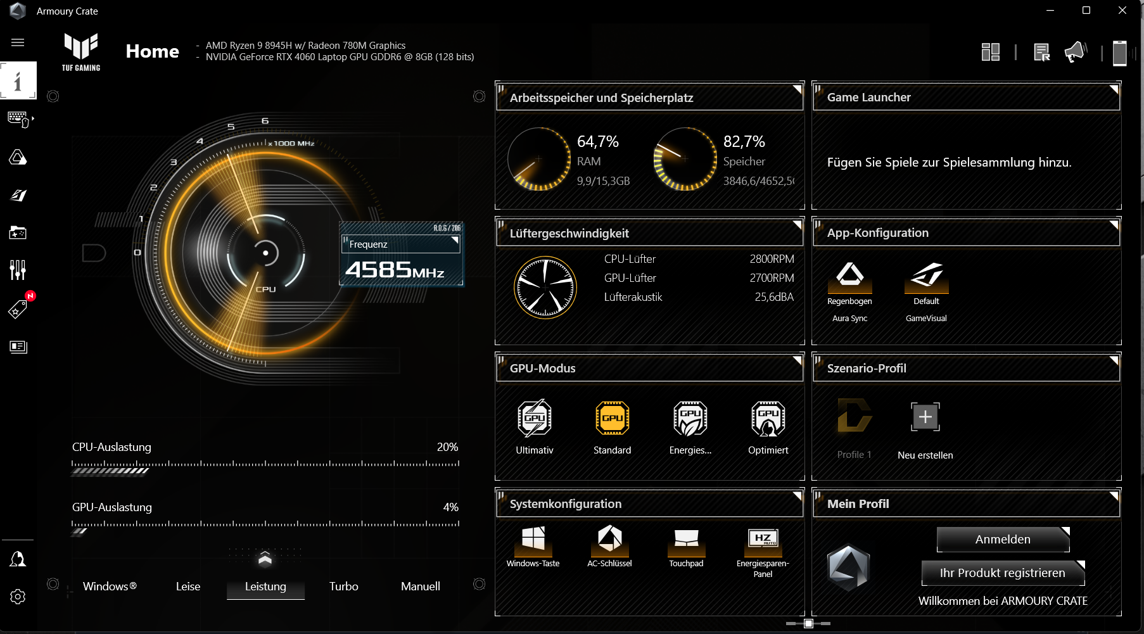Expand the App-Konfiguration panel corner arrow
Image resolution: width=1144 pixels, height=634 pixels.
click(1114, 224)
